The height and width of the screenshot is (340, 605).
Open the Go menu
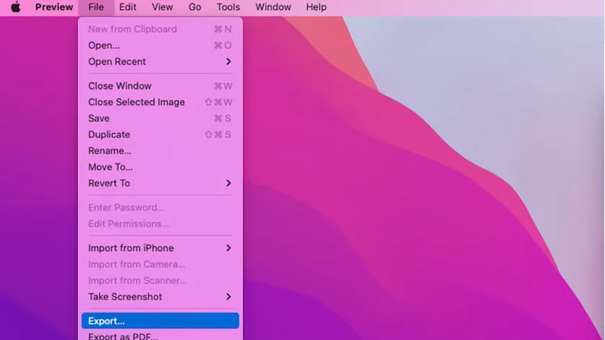click(194, 8)
